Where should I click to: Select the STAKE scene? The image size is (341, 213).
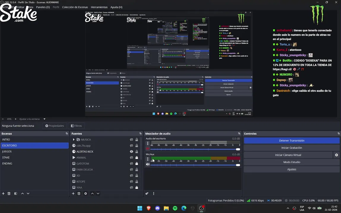[x=35, y=157]
